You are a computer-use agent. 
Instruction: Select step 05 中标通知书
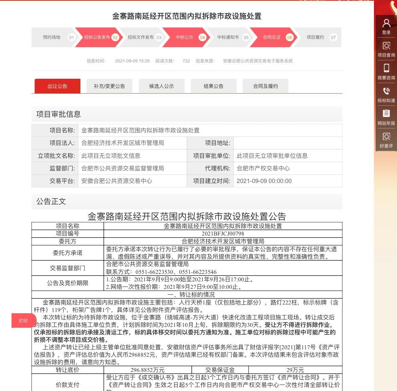pos(230,37)
